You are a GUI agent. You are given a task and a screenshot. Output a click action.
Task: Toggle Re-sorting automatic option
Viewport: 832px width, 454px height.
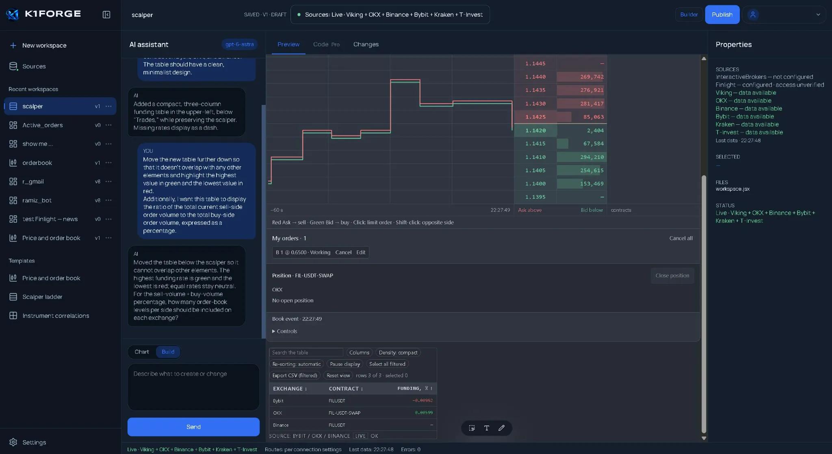point(297,364)
